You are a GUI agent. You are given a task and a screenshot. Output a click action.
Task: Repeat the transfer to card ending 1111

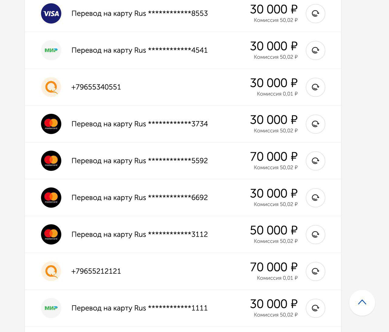(x=315, y=308)
